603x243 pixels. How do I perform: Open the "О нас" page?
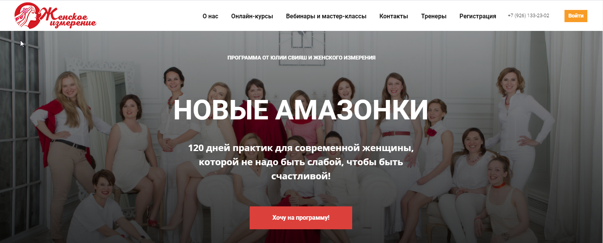tap(210, 16)
